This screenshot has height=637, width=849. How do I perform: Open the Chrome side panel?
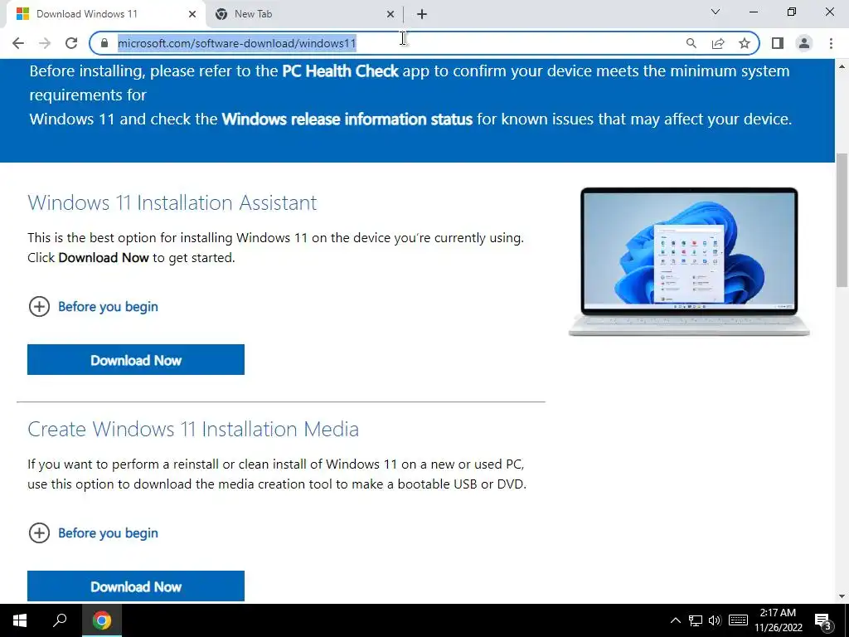(x=778, y=43)
